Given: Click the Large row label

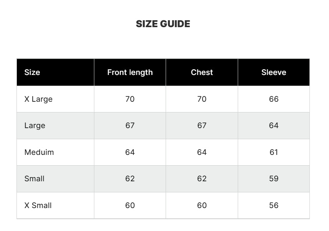Looking at the screenshot, I should (x=35, y=125).
